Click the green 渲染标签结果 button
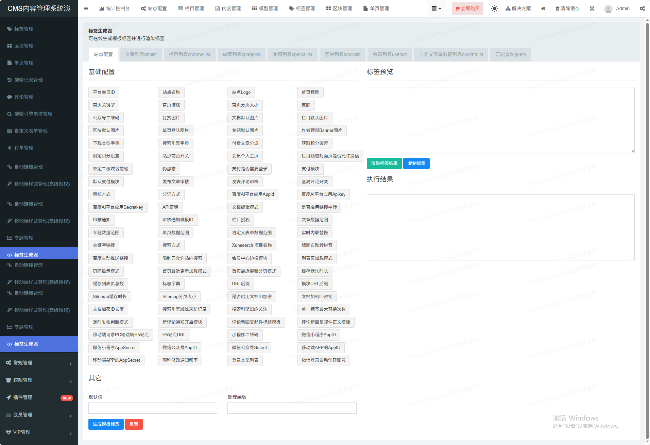The image size is (650, 445). 384,164
